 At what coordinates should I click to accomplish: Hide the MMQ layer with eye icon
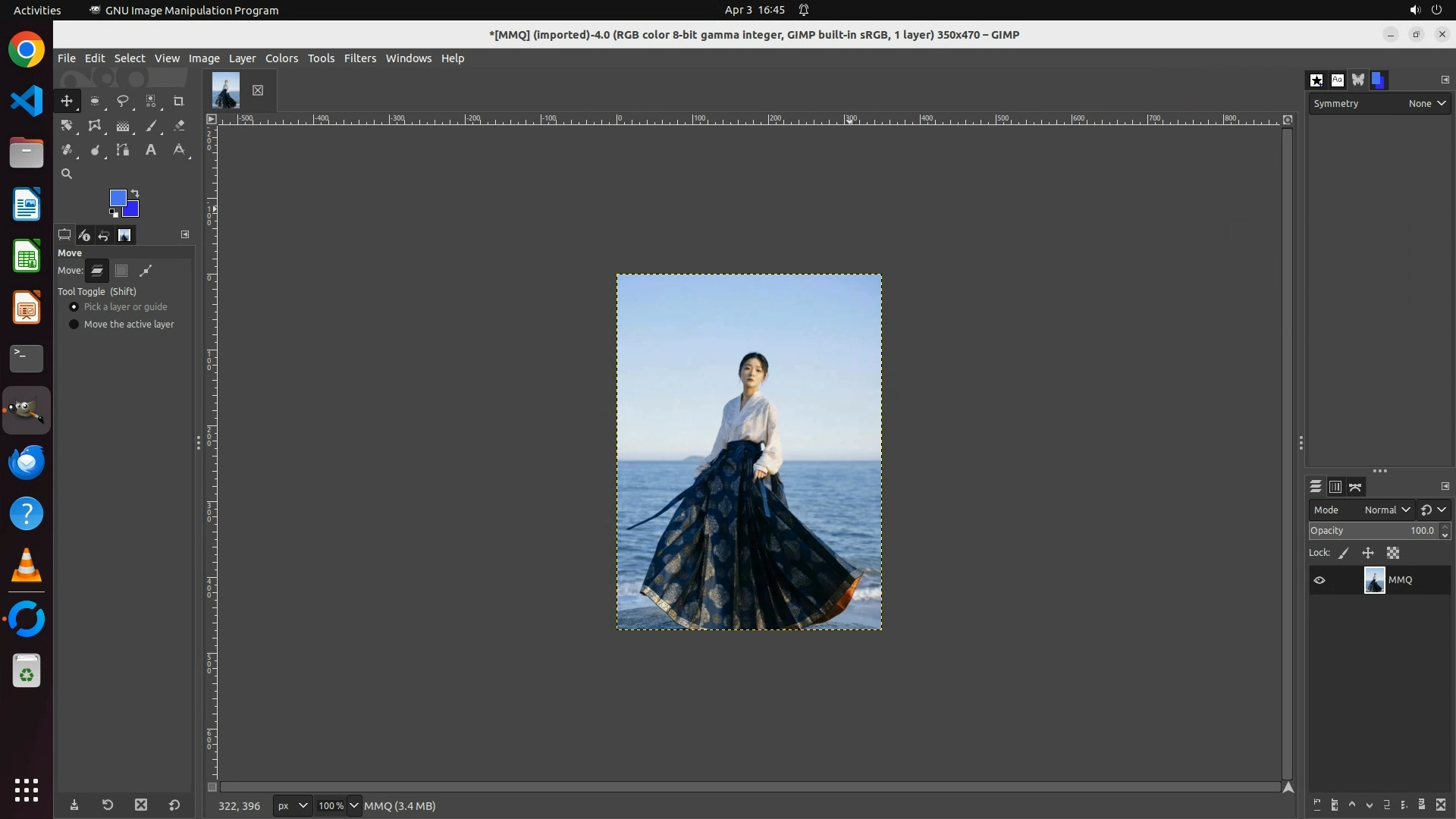coord(1319,580)
